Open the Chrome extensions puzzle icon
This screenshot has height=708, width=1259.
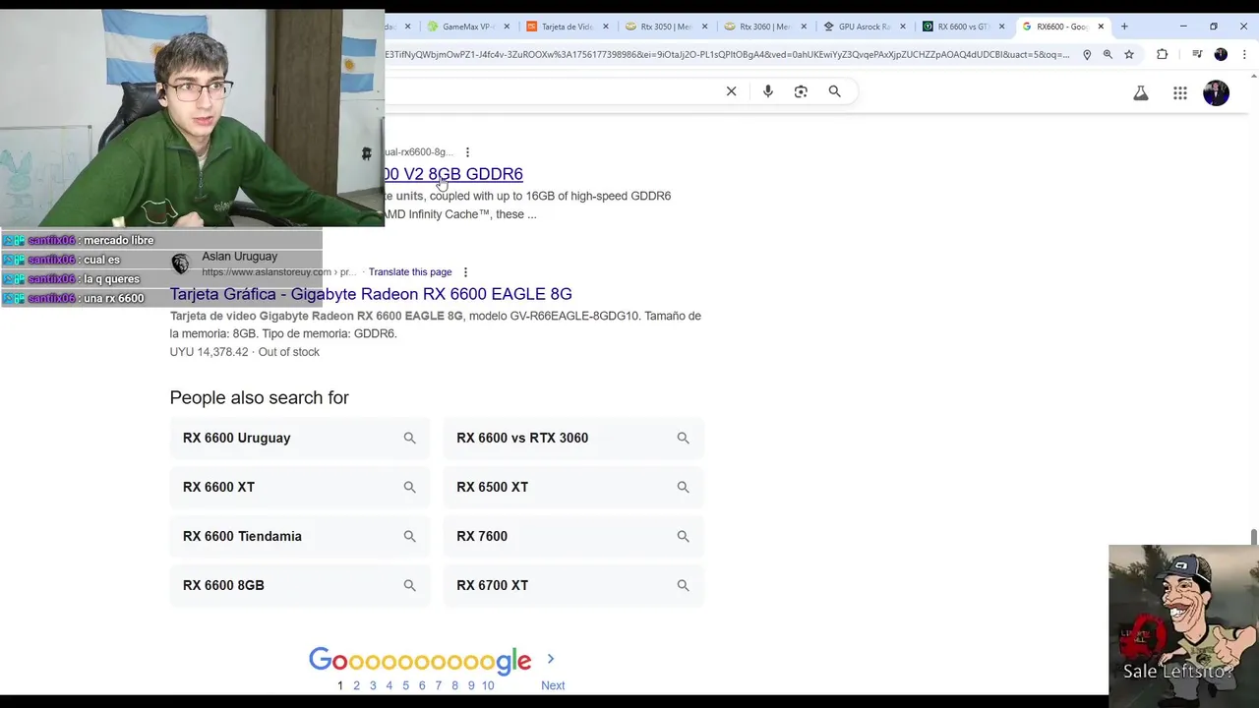coord(1163,54)
